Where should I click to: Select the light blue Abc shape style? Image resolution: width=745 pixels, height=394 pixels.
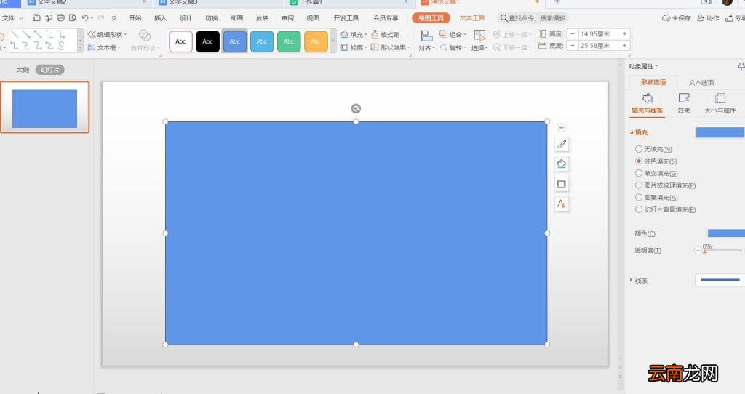262,41
